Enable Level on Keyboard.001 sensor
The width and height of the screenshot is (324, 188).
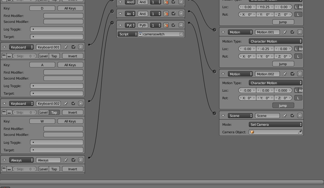43,56
